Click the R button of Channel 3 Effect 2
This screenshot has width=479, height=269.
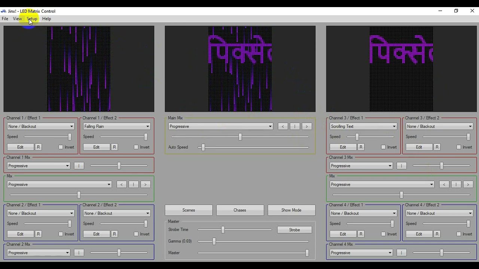437,147
